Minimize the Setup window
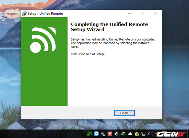Image resolution: width=189 pixels, height=138 pixels. 130,14
